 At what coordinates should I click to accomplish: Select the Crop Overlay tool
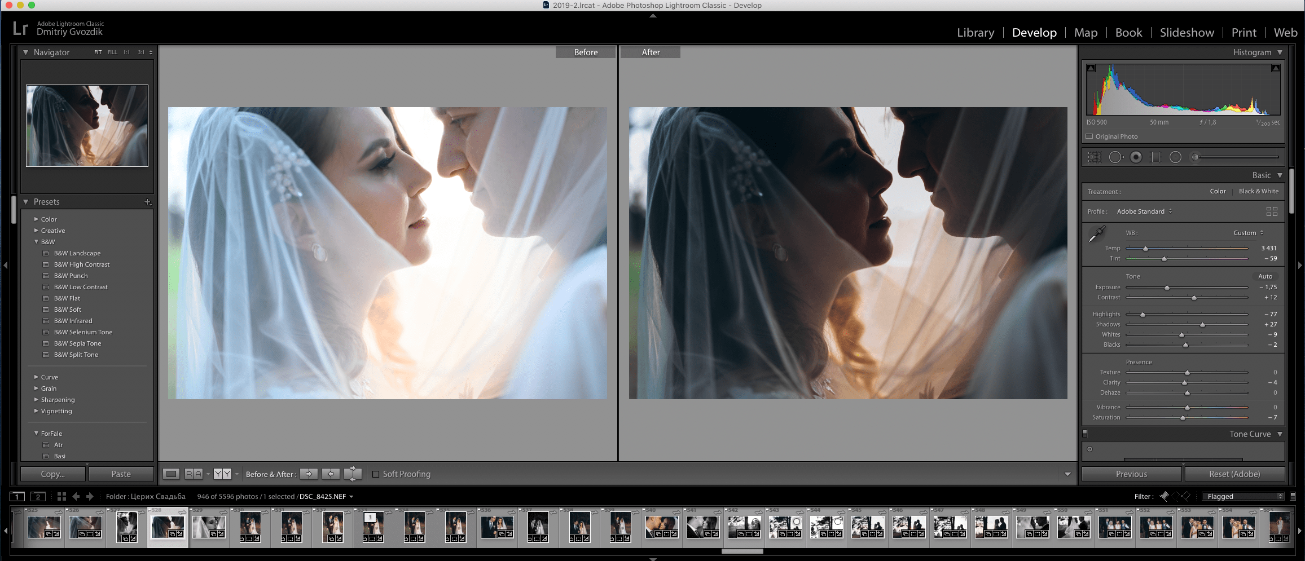click(x=1095, y=157)
